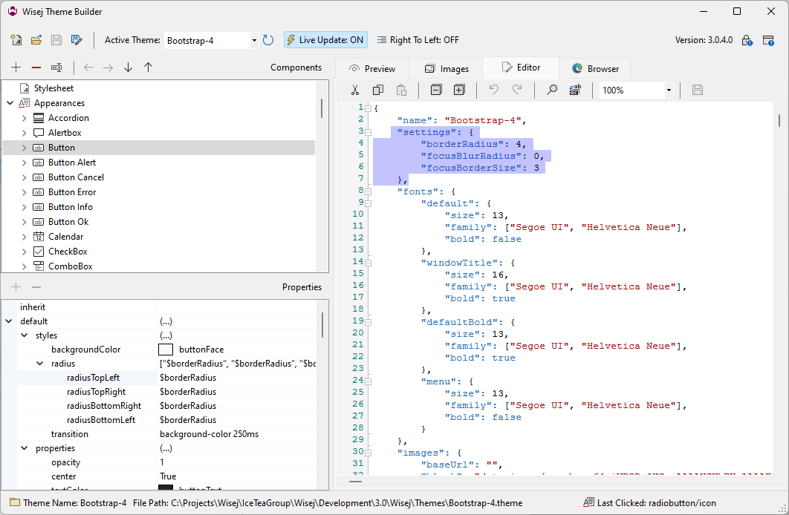Collapse the radius property group
The height and width of the screenshot is (515, 789).
(x=40, y=364)
